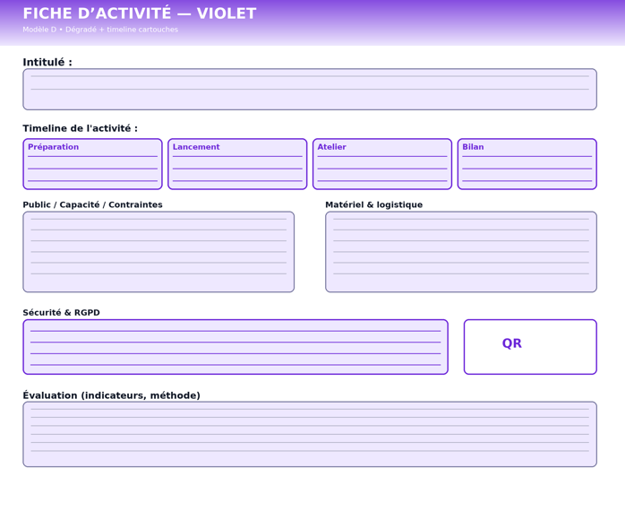Click the "Timeline de l'activité :" heading
The image size is (625, 529).
click(81, 128)
